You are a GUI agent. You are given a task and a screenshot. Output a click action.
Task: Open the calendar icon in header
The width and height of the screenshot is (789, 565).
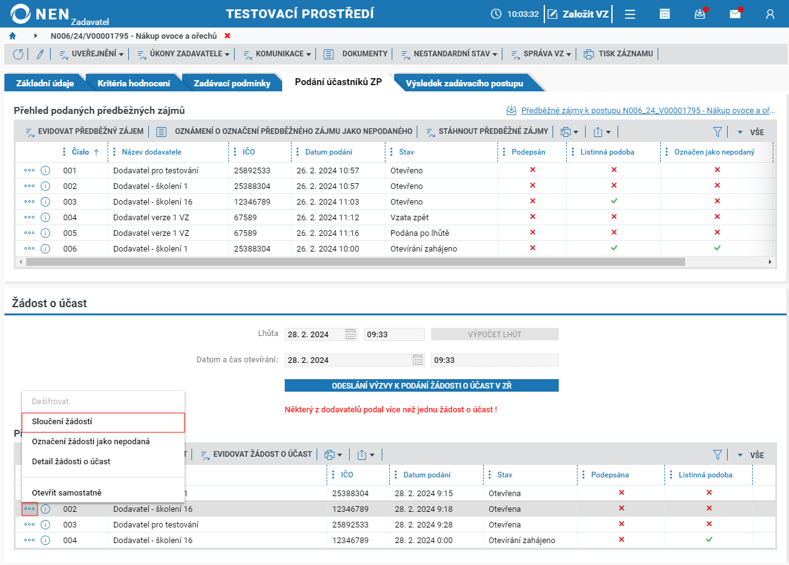(665, 14)
